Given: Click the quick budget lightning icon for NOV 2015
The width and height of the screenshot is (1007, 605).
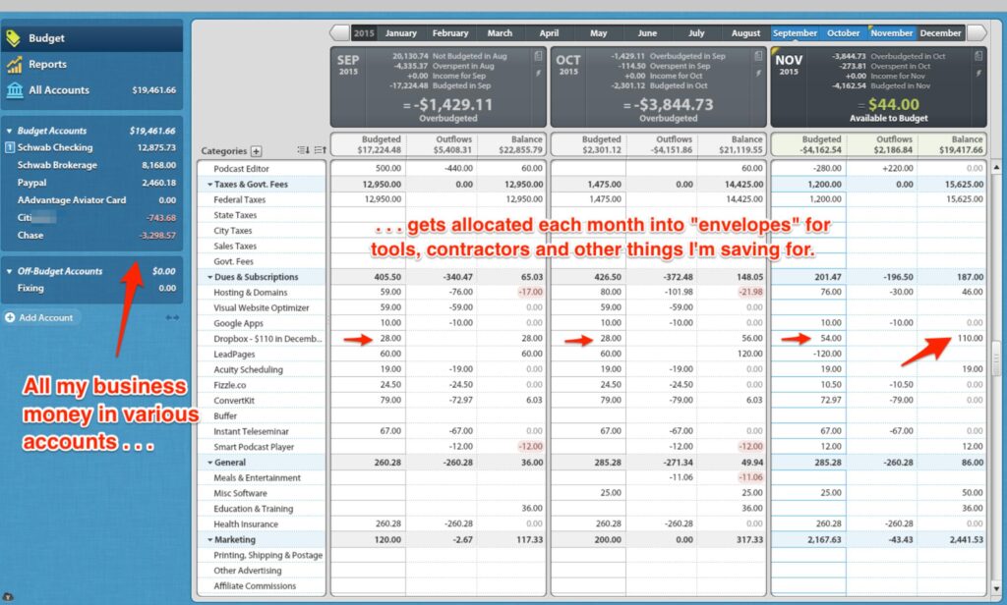Looking at the screenshot, I should point(978,73).
